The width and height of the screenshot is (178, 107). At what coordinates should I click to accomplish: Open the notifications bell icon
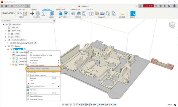coord(165,6)
